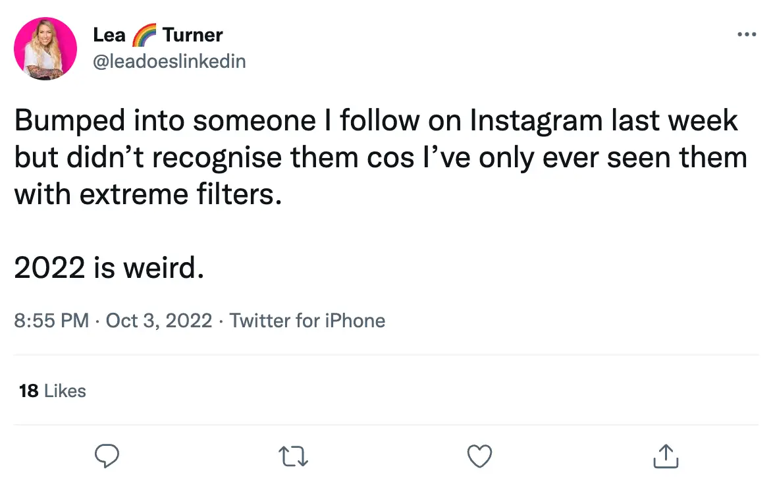Visit the @leadoeslinkedin handle link
773x486 pixels.
tap(170, 61)
